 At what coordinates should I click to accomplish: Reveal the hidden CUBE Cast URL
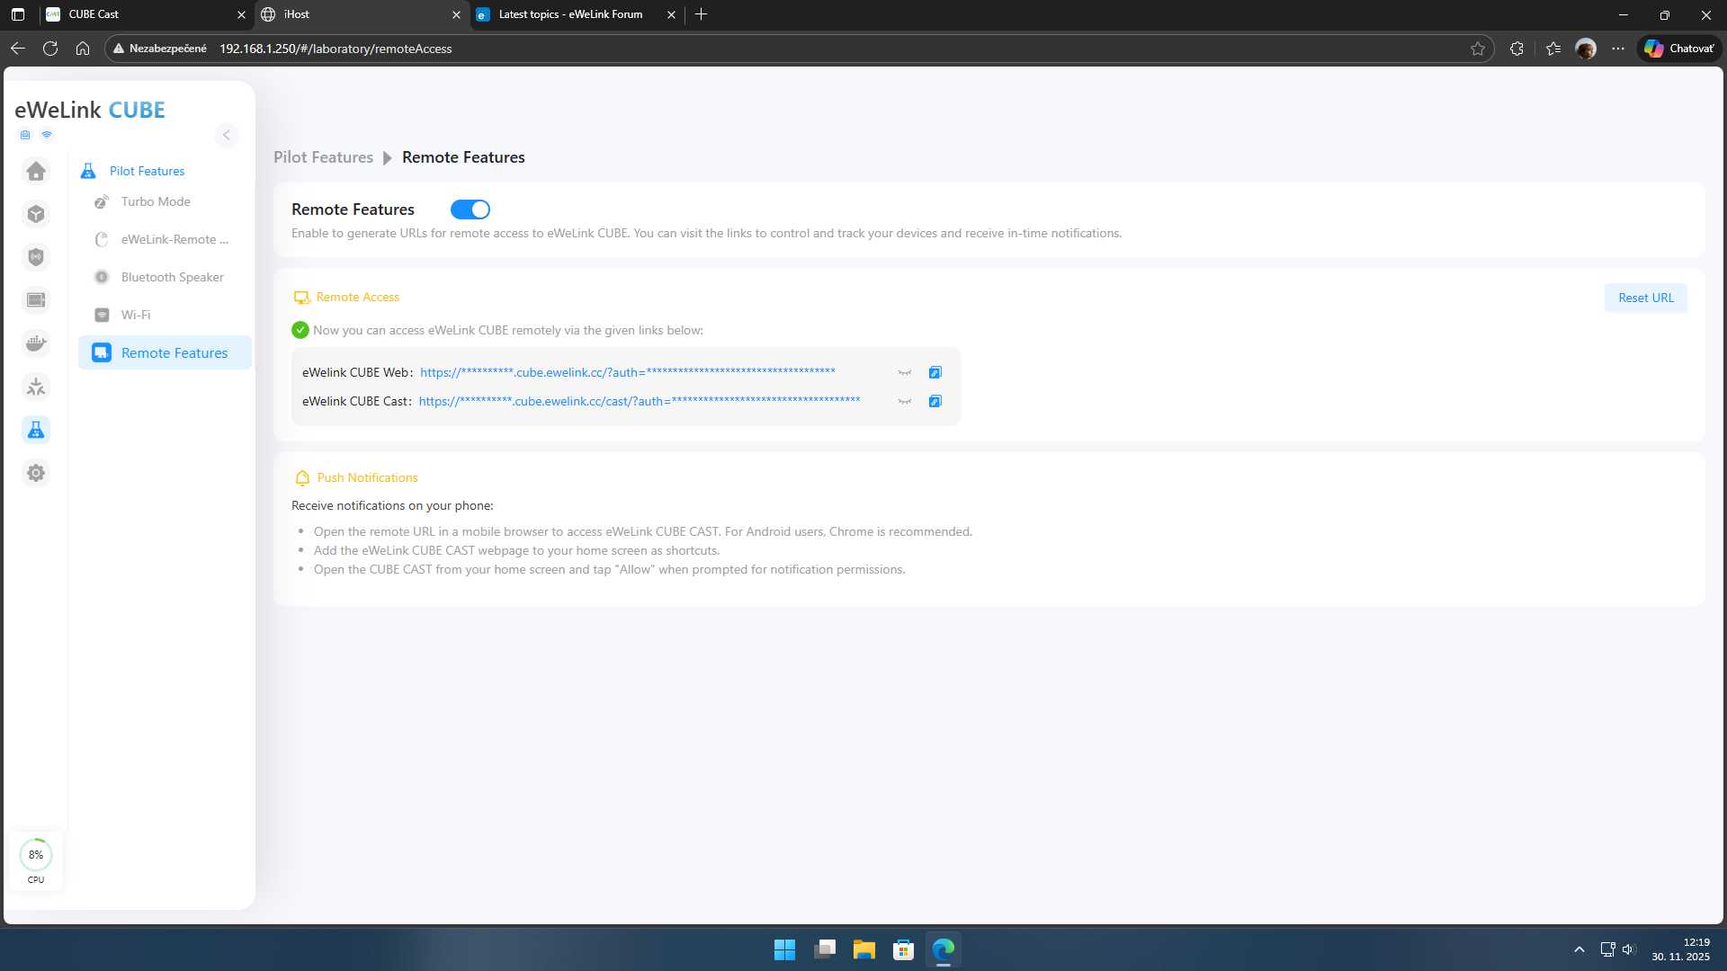(905, 401)
